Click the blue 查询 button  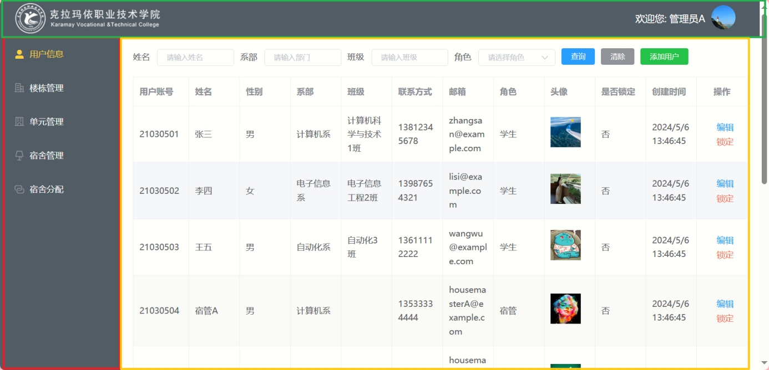[578, 56]
